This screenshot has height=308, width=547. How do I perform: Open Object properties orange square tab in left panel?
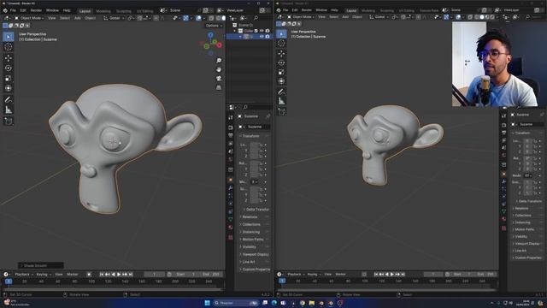[231, 180]
